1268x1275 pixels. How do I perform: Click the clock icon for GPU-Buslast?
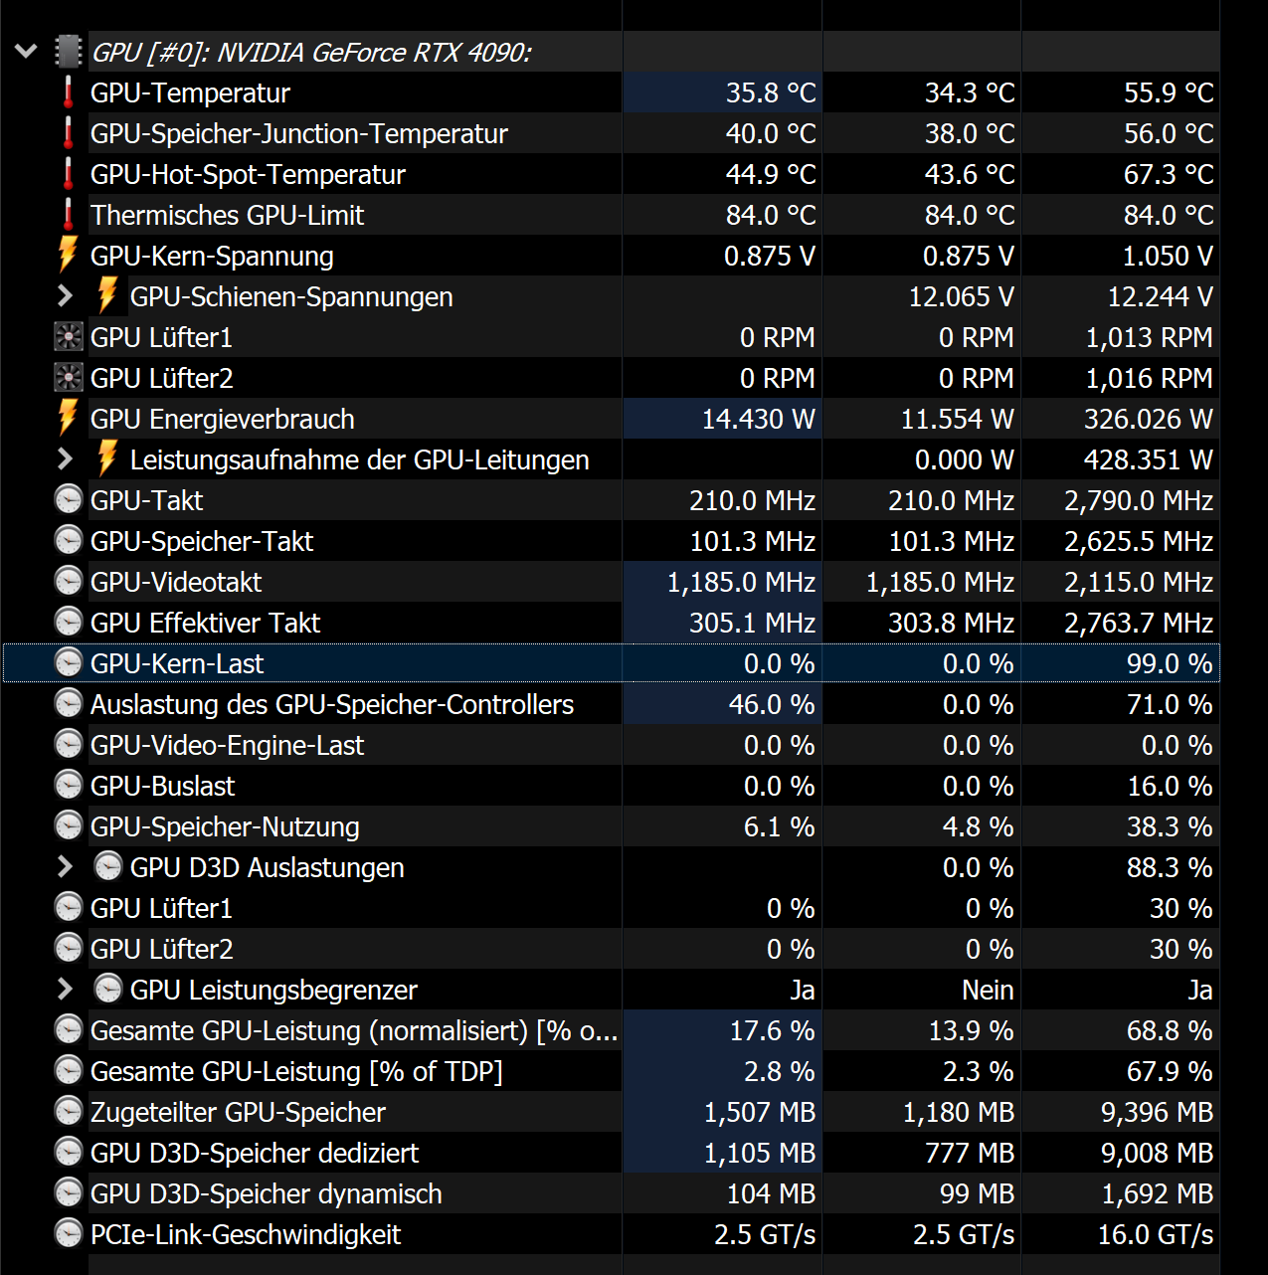pos(68,786)
